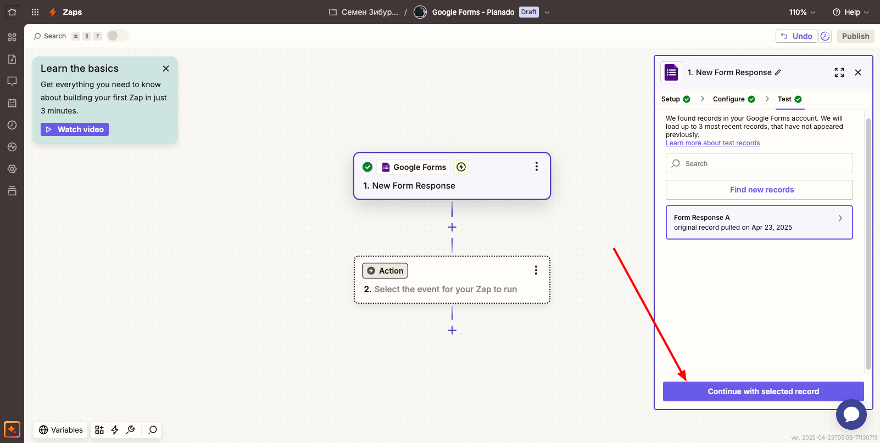Open the three-dot menu on Google Forms step
880x443 pixels.
pos(537,167)
